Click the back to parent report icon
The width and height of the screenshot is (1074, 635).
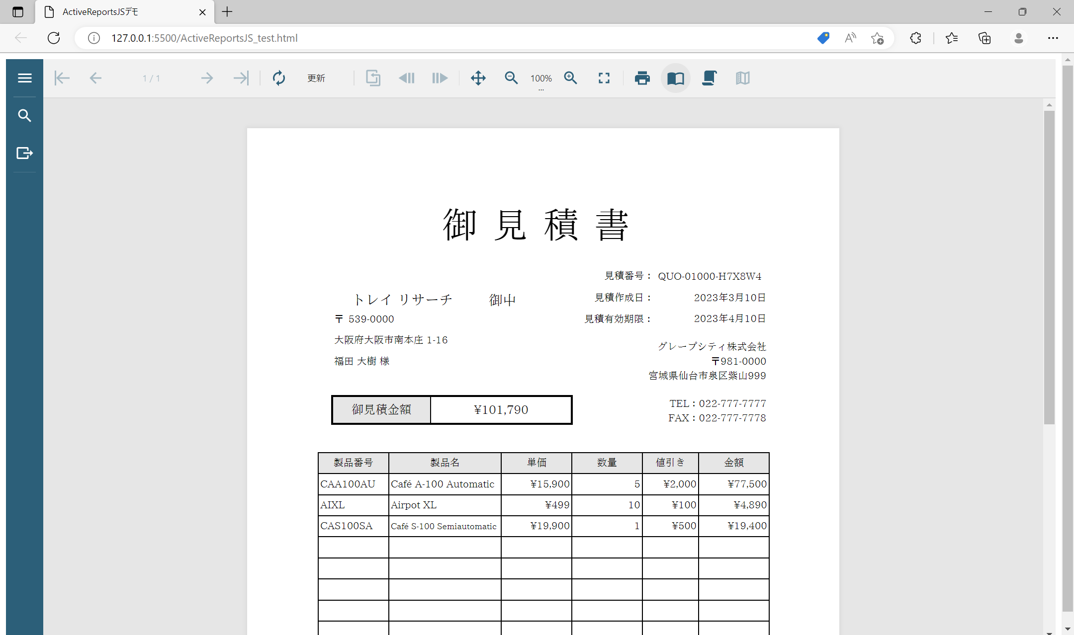tap(373, 78)
